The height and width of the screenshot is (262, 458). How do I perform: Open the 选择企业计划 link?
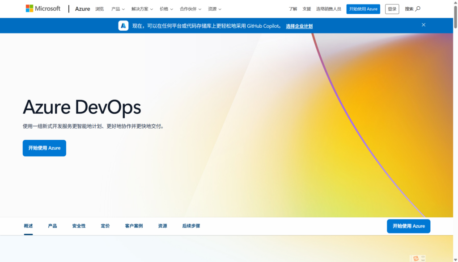click(x=299, y=26)
